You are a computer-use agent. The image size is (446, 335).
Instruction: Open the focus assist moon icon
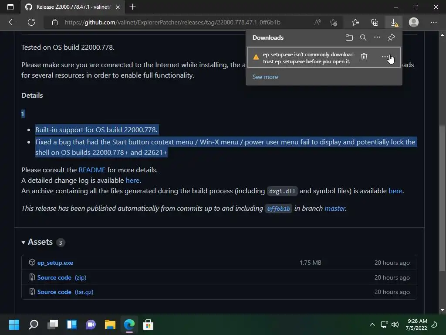[x=434, y=325]
